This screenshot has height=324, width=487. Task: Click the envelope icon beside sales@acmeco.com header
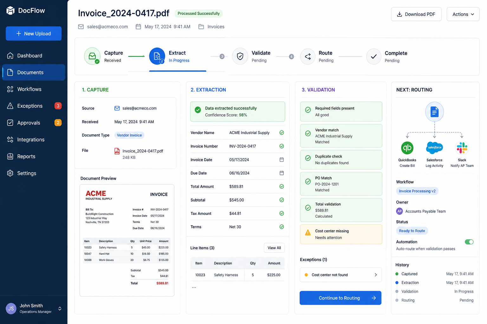(x=81, y=27)
